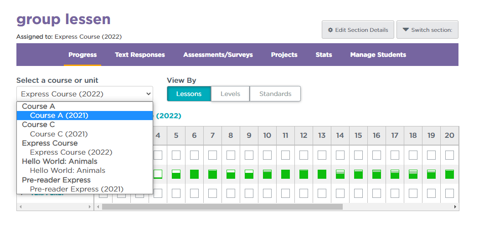Click empty lesson 16 box in bottom row

376,193
